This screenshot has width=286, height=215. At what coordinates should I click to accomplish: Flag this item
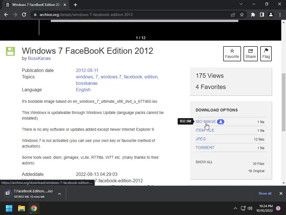[266, 54]
